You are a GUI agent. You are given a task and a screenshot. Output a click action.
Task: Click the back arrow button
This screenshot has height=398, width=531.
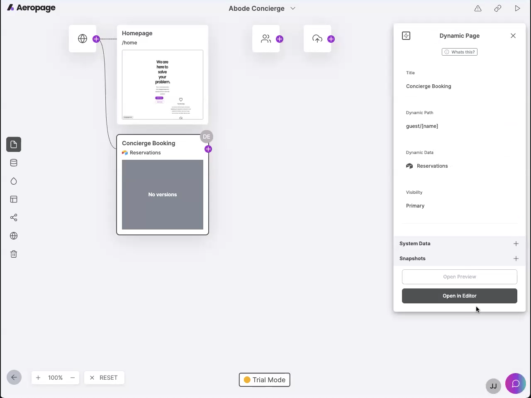(14, 377)
